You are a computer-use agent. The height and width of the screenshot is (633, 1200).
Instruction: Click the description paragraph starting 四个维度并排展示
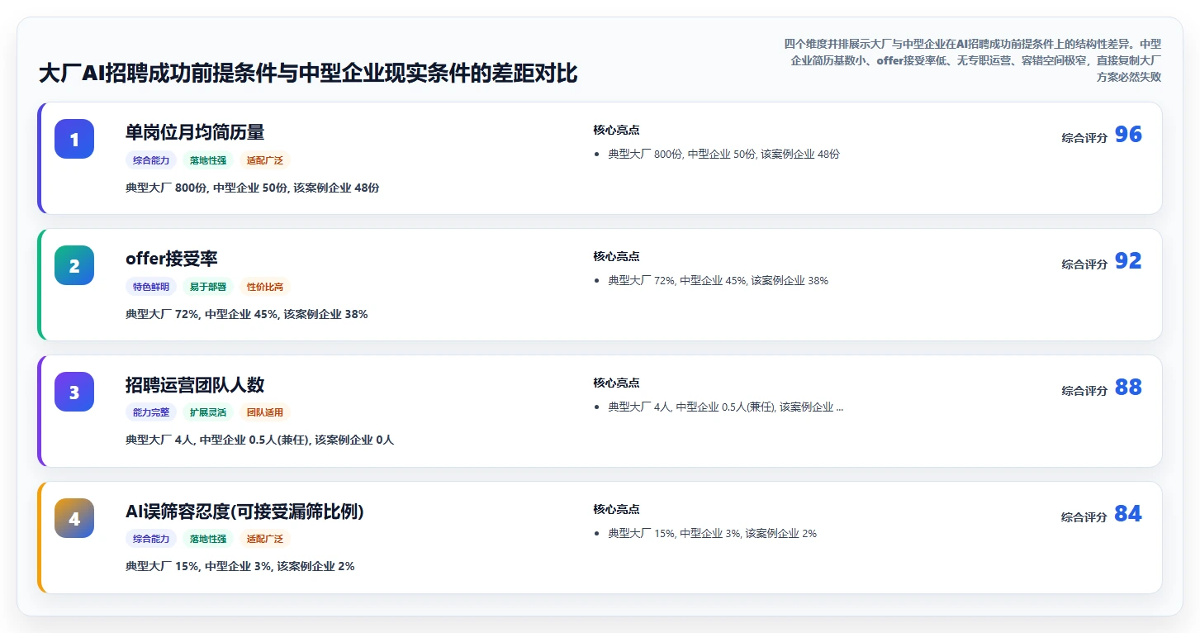pos(972,60)
